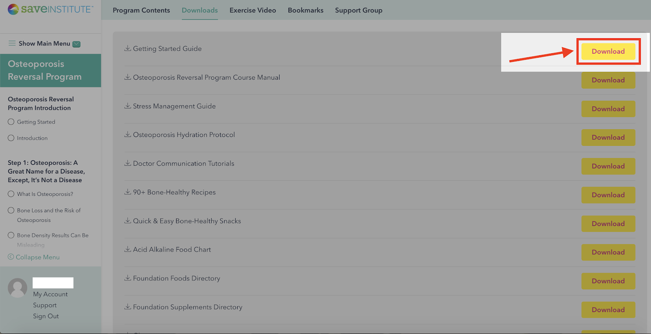Click Foundation Supplements Directory title text
The width and height of the screenshot is (651, 334).
click(x=188, y=307)
